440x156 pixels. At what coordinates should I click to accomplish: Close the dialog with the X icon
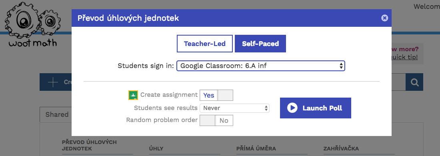[x=384, y=18]
